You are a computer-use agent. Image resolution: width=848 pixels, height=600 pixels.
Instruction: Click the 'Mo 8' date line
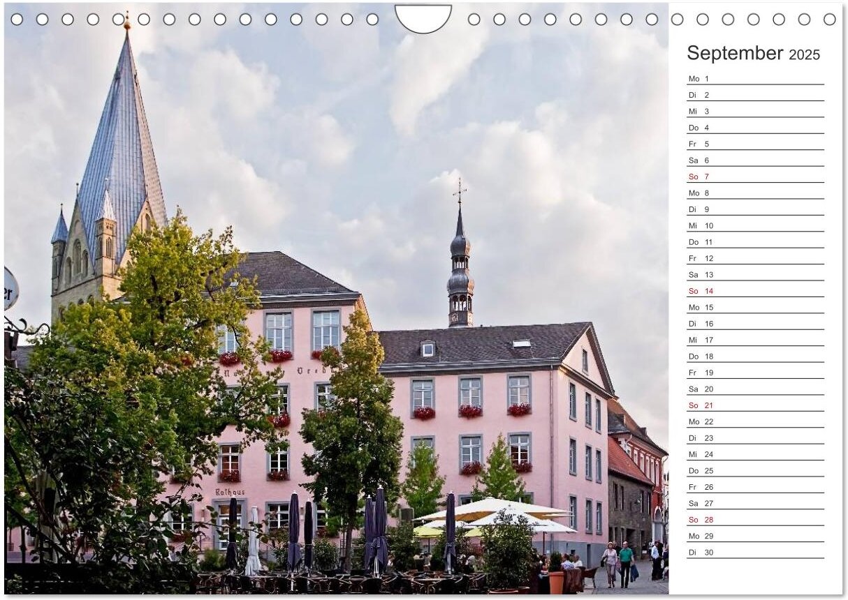tap(755, 193)
